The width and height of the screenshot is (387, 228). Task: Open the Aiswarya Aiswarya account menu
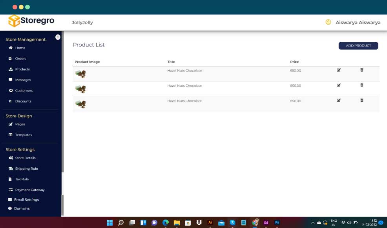[358, 23]
